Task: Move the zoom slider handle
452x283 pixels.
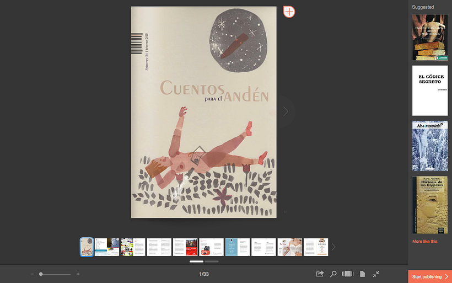Action: coord(41,274)
